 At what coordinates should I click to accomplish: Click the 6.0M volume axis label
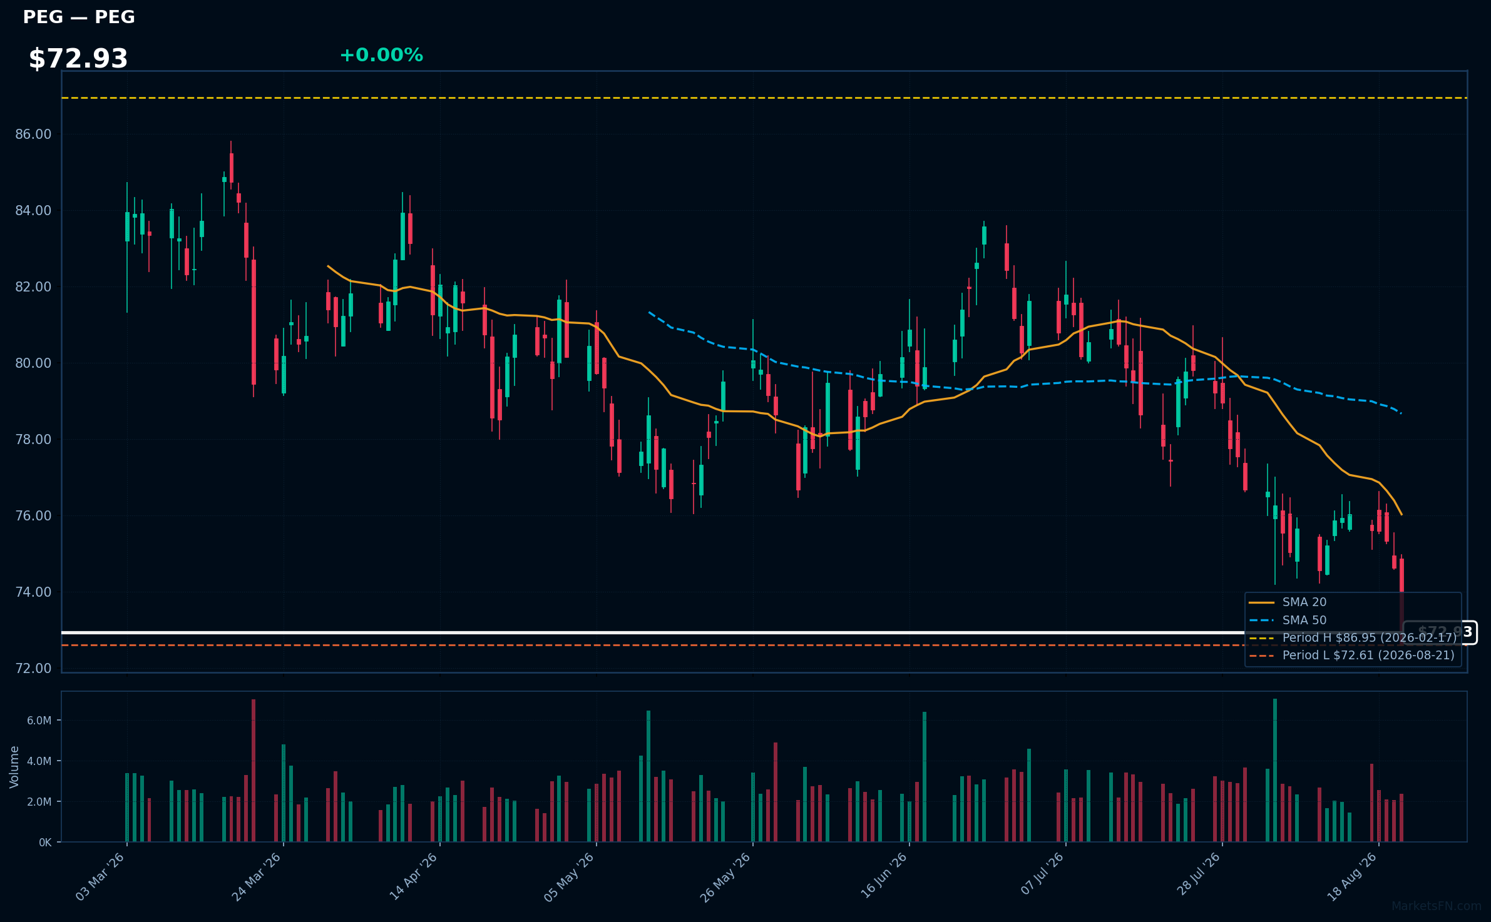click(39, 721)
